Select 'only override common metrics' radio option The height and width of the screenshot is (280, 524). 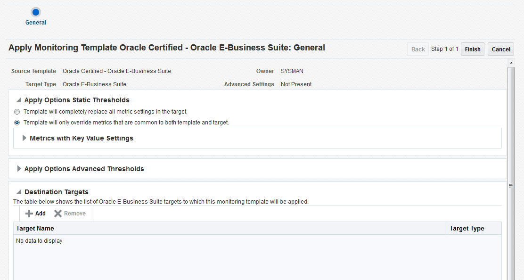click(x=17, y=123)
